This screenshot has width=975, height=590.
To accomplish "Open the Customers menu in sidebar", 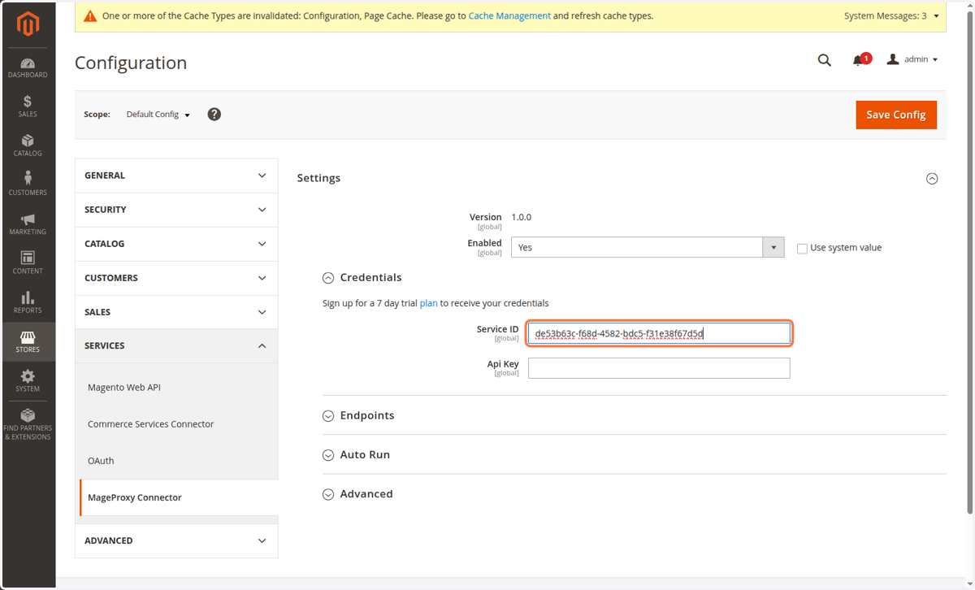I will click(28, 184).
